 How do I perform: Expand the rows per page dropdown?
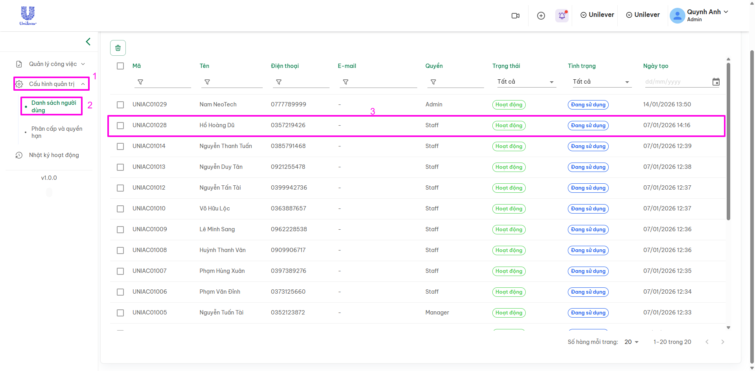coord(632,342)
